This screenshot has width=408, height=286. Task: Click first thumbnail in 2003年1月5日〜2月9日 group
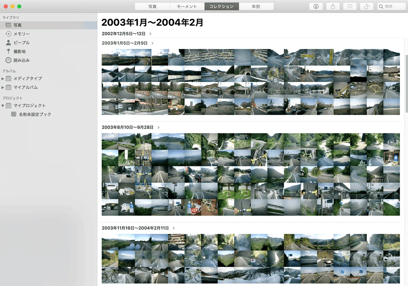pyautogui.click(x=110, y=57)
